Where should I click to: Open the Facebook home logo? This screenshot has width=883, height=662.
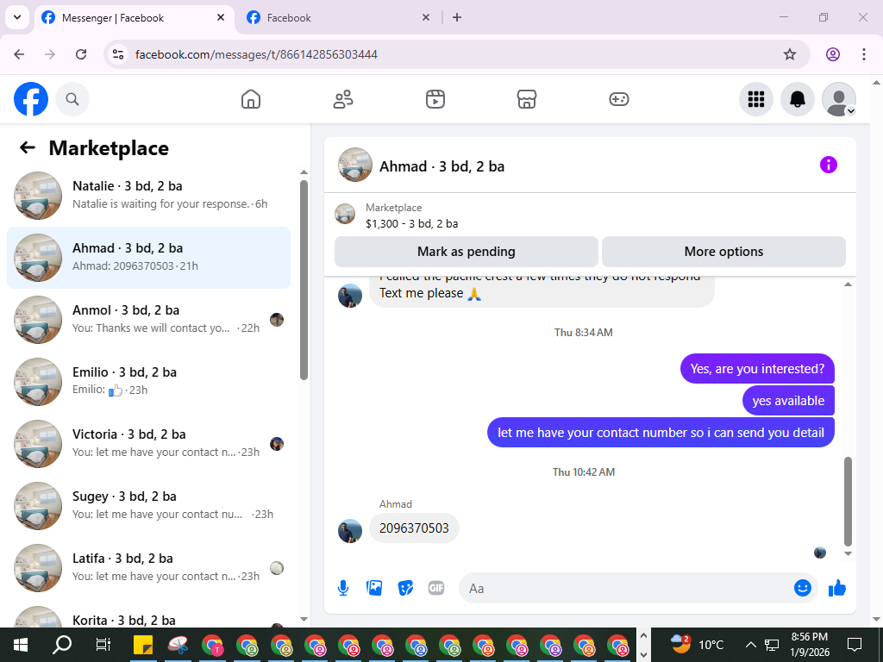31,99
